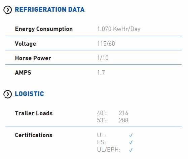Click the circled arrow next to Logistic
188x159 pixels.
7,94
